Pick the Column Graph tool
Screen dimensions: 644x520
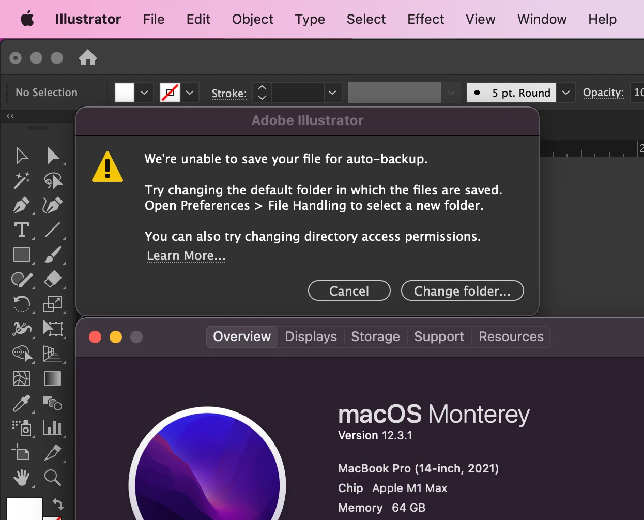coord(53,428)
